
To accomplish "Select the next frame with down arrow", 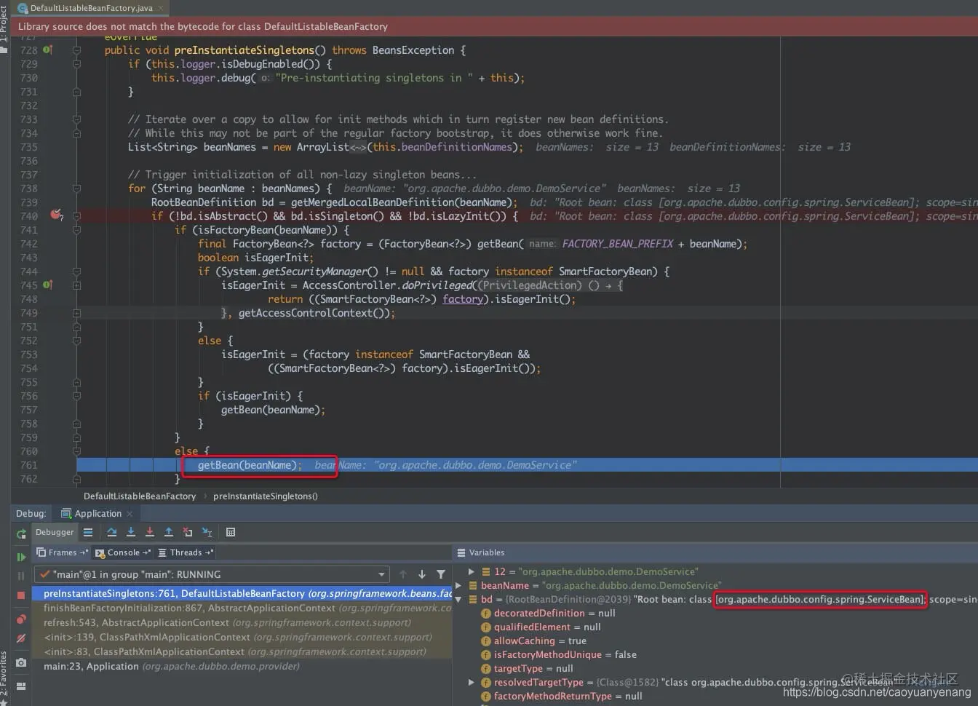I will pos(422,574).
